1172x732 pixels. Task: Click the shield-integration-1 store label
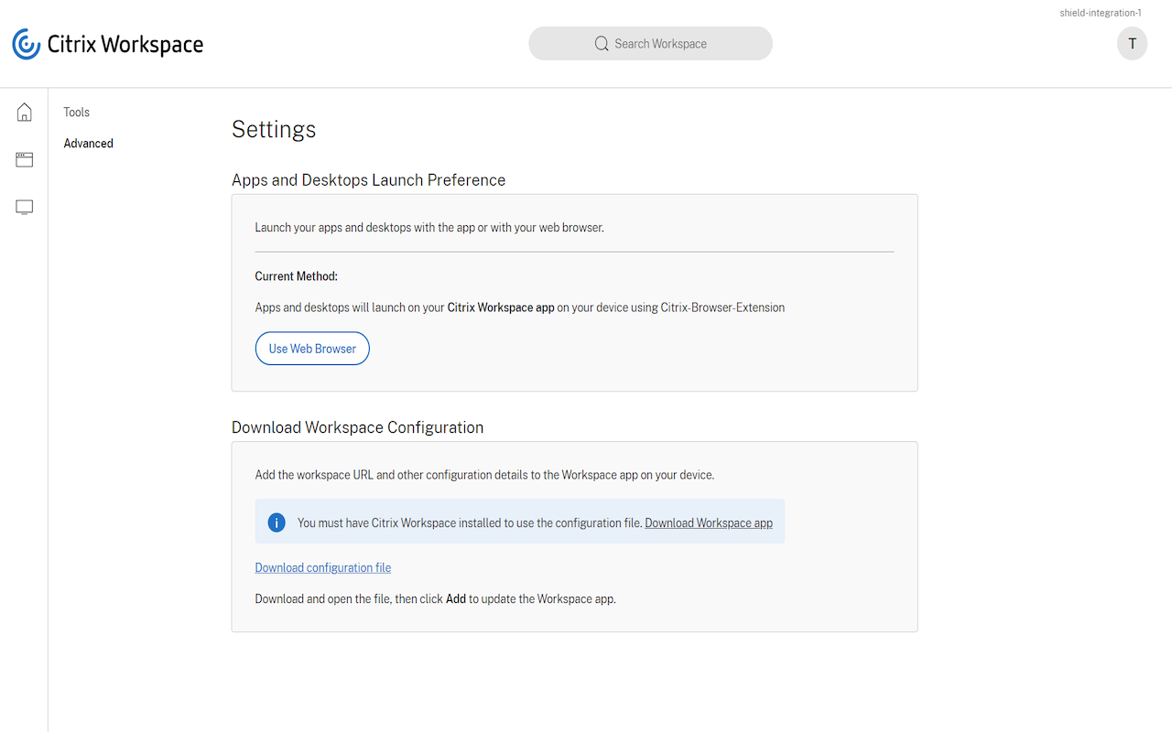pos(1101,12)
